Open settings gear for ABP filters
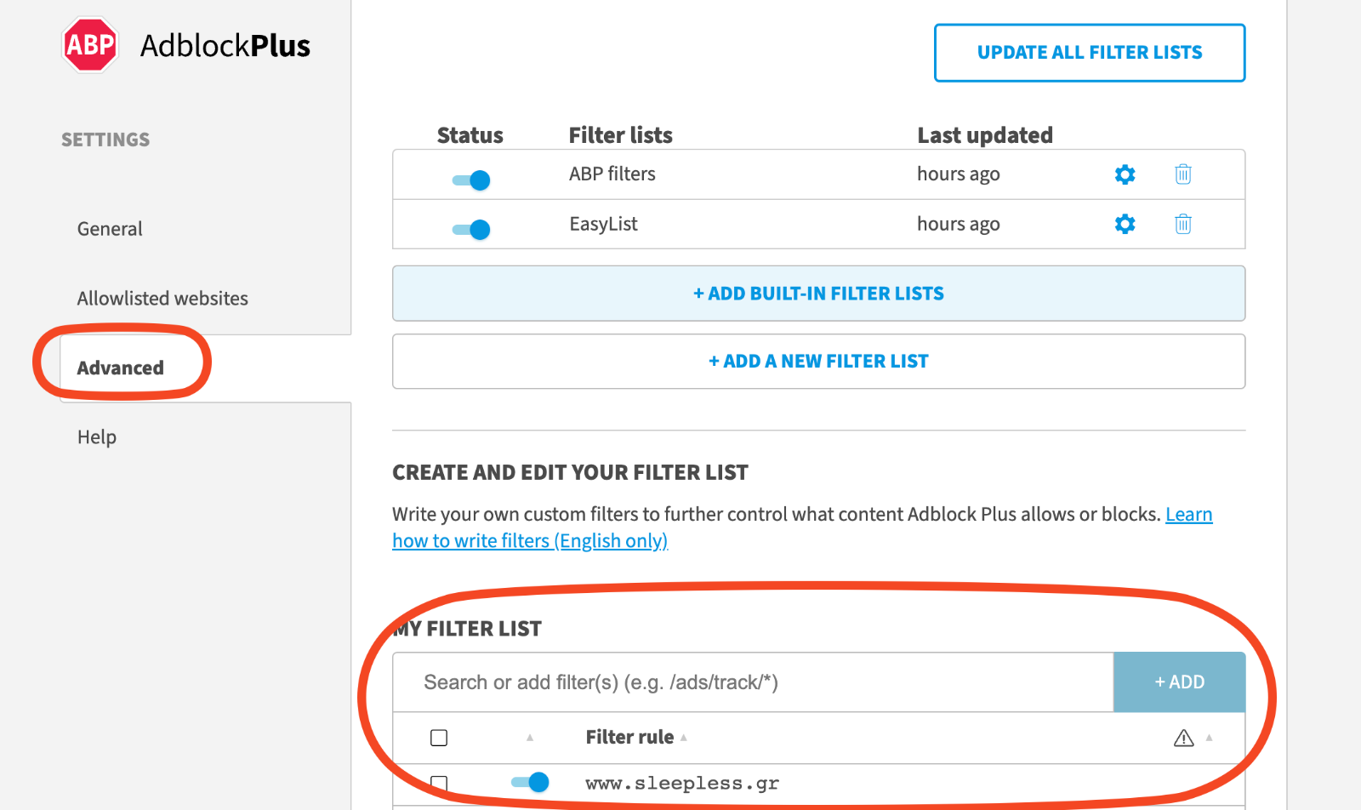Image resolution: width=1361 pixels, height=810 pixels. coord(1125,174)
